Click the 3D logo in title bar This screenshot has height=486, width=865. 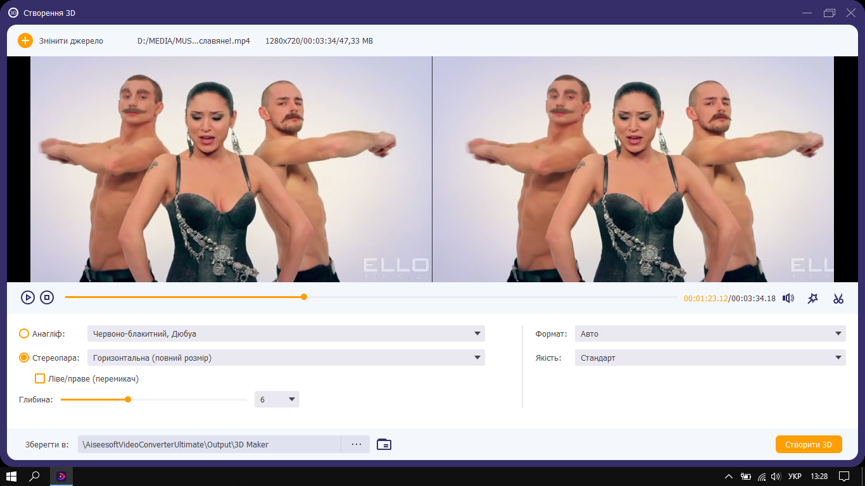tap(13, 13)
